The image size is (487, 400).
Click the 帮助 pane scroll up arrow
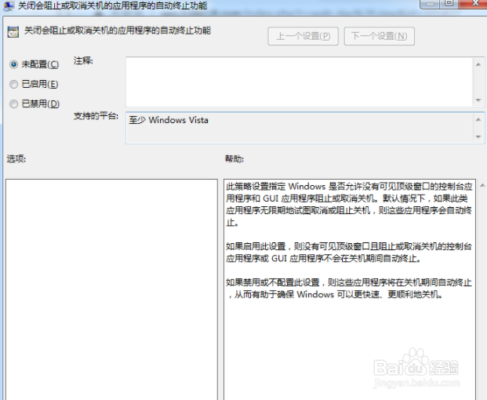click(482, 185)
